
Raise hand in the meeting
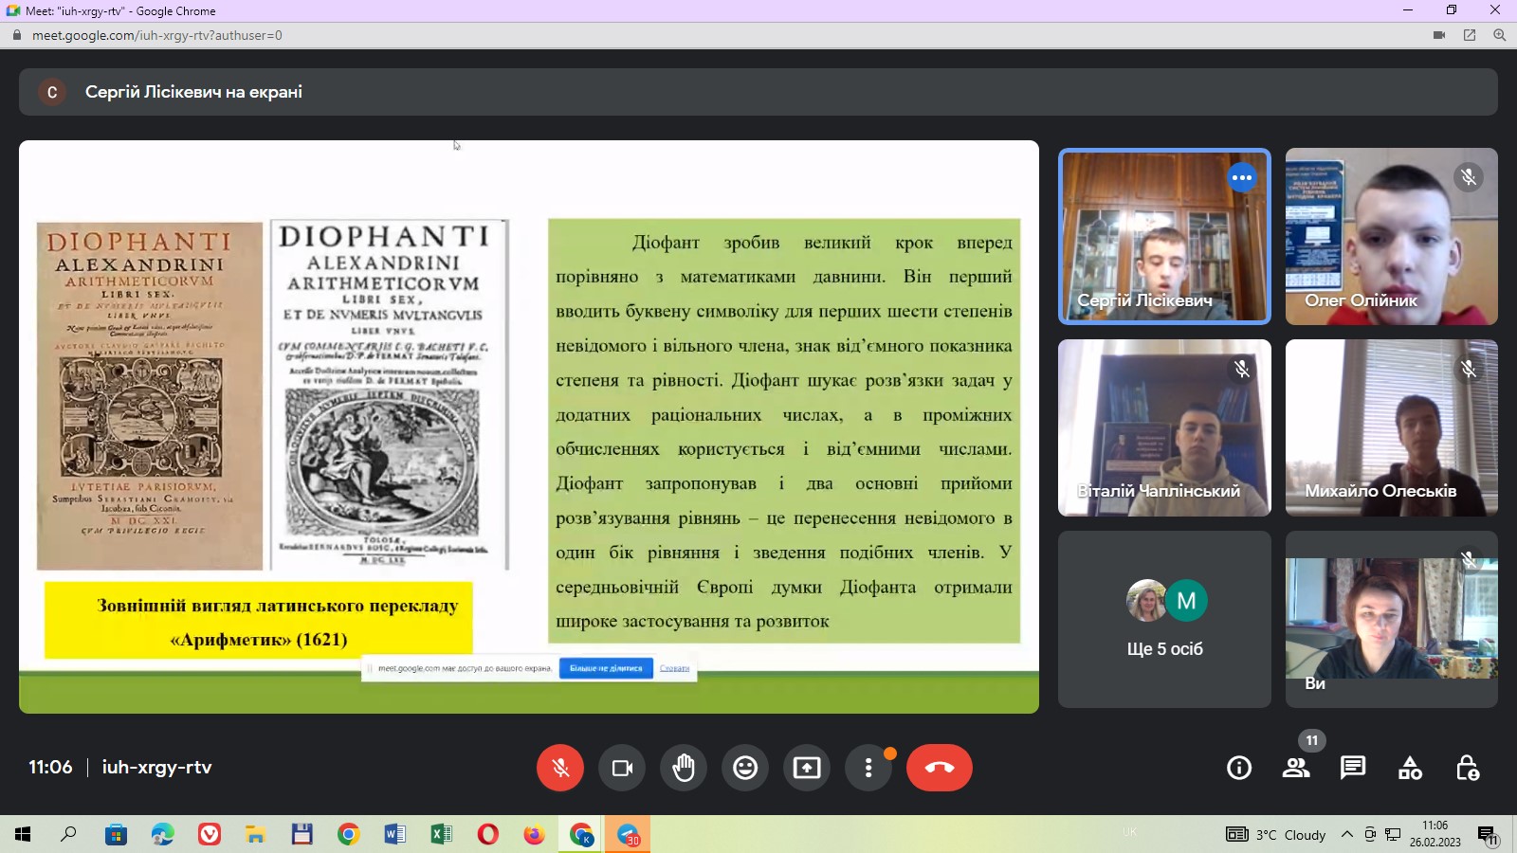click(684, 768)
